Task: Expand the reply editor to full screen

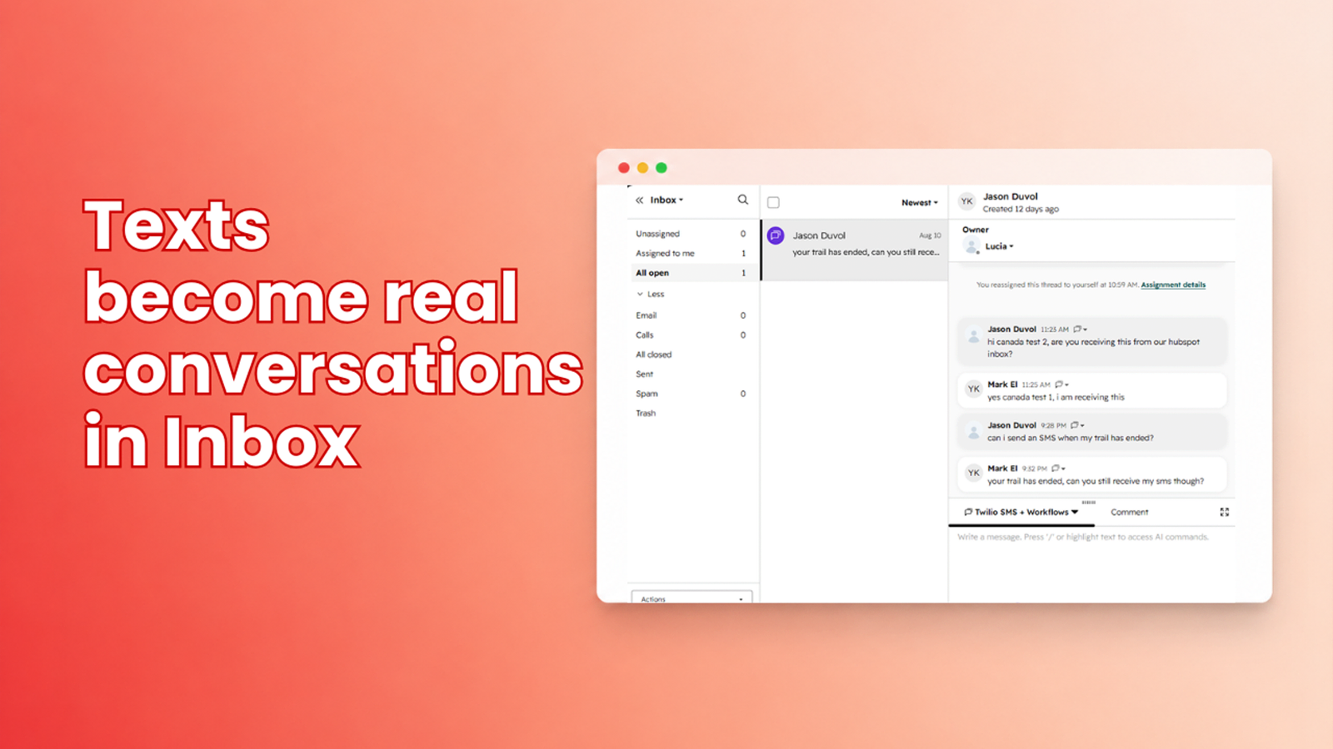Action: (x=1225, y=512)
